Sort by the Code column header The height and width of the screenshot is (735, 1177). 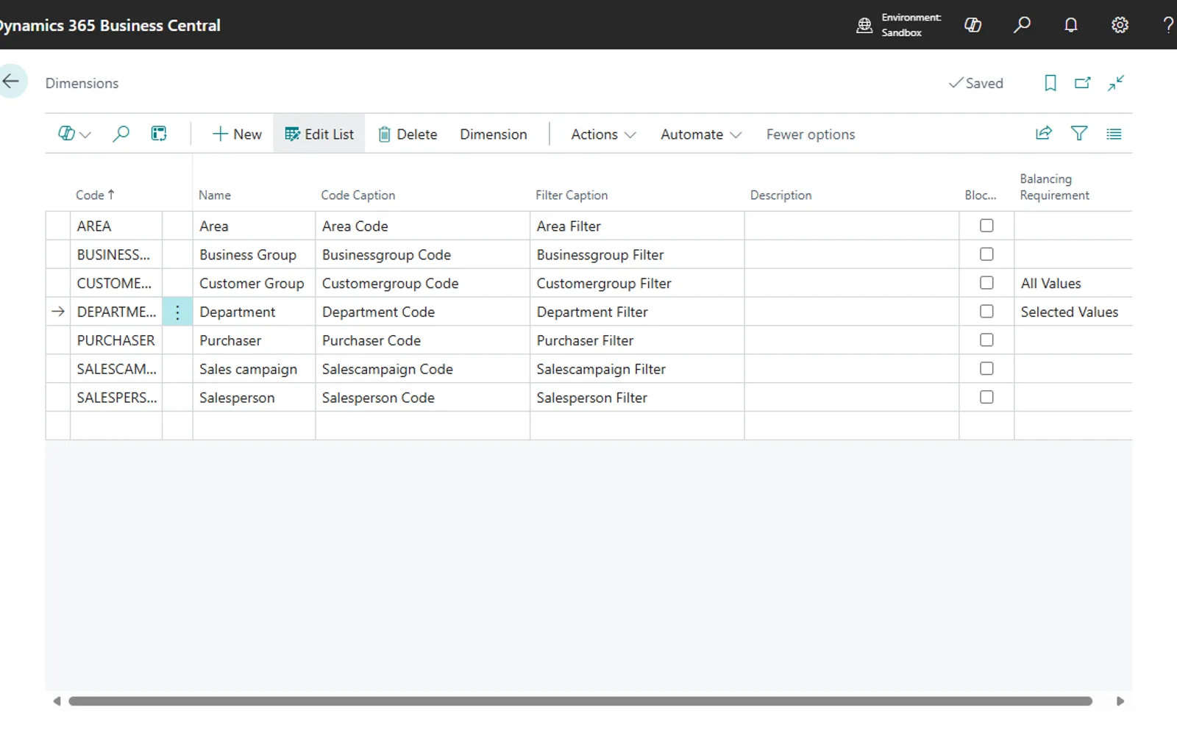pyautogui.click(x=95, y=195)
